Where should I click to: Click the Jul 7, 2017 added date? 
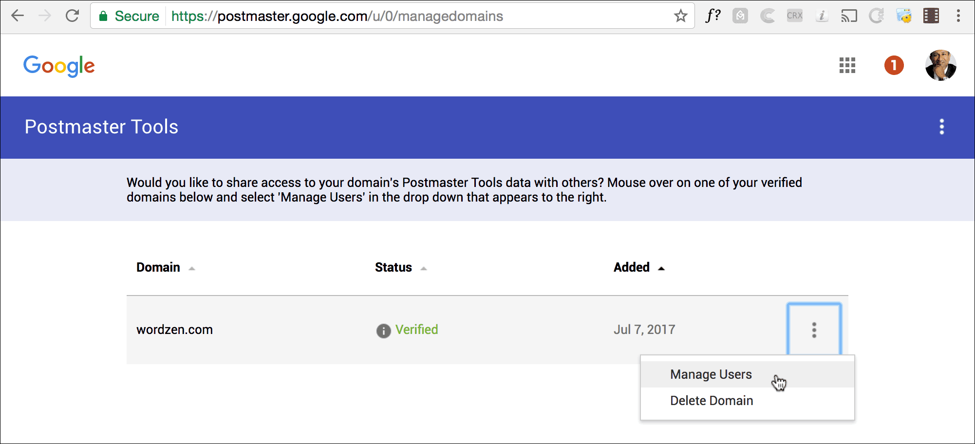click(644, 330)
